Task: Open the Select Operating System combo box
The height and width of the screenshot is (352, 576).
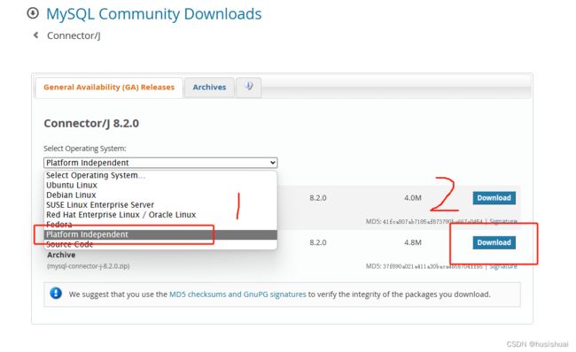Action: pos(160,163)
